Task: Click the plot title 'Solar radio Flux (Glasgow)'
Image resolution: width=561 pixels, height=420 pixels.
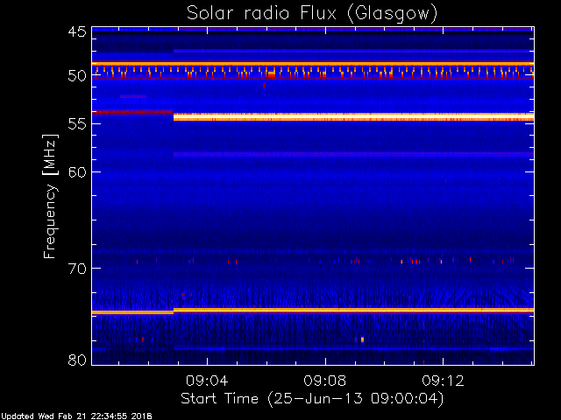Action: (x=312, y=14)
